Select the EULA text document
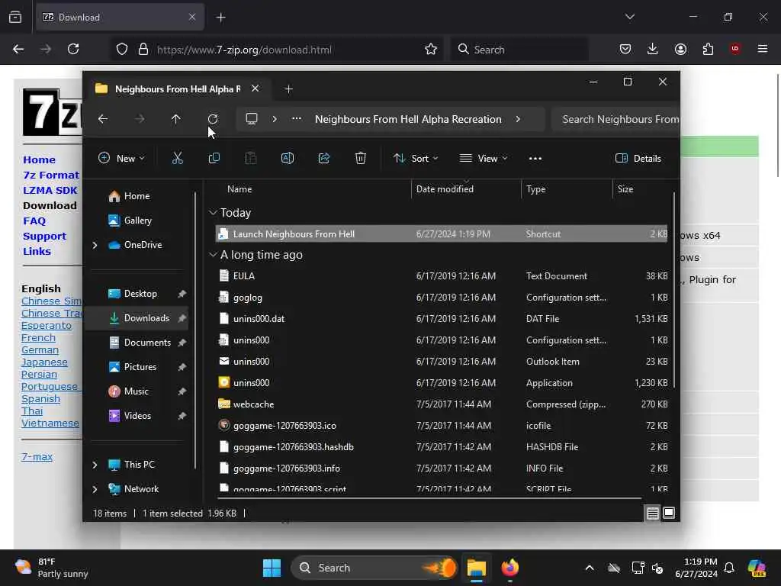The height and width of the screenshot is (586, 781). [442, 276]
